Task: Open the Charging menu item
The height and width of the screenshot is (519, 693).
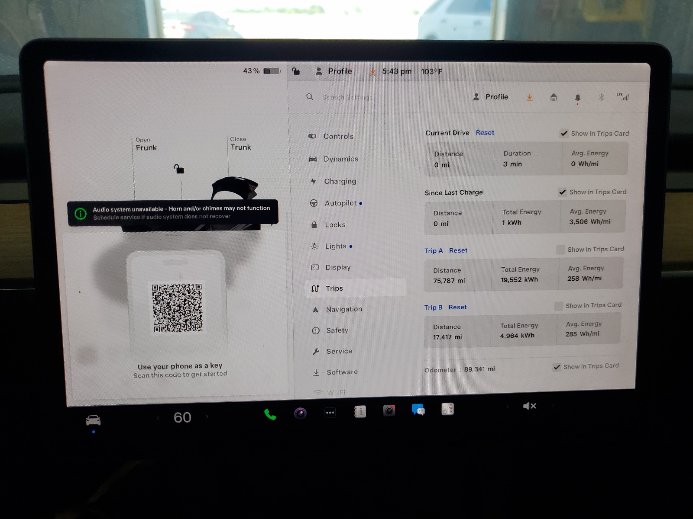Action: tap(333, 181)
